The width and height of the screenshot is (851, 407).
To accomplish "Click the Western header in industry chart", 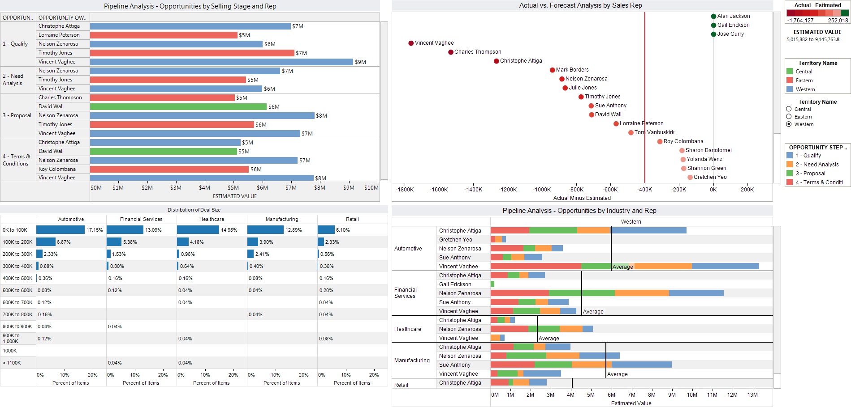I will pos(631,222).
